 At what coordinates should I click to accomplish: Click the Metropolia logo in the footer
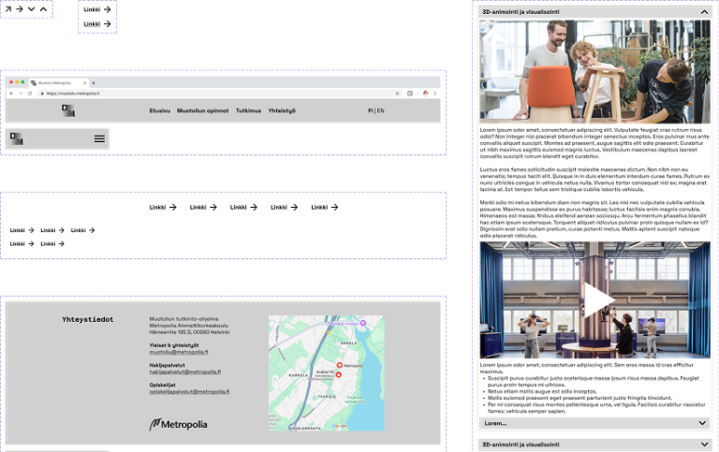pyautogui.click(x=178, y=425)
